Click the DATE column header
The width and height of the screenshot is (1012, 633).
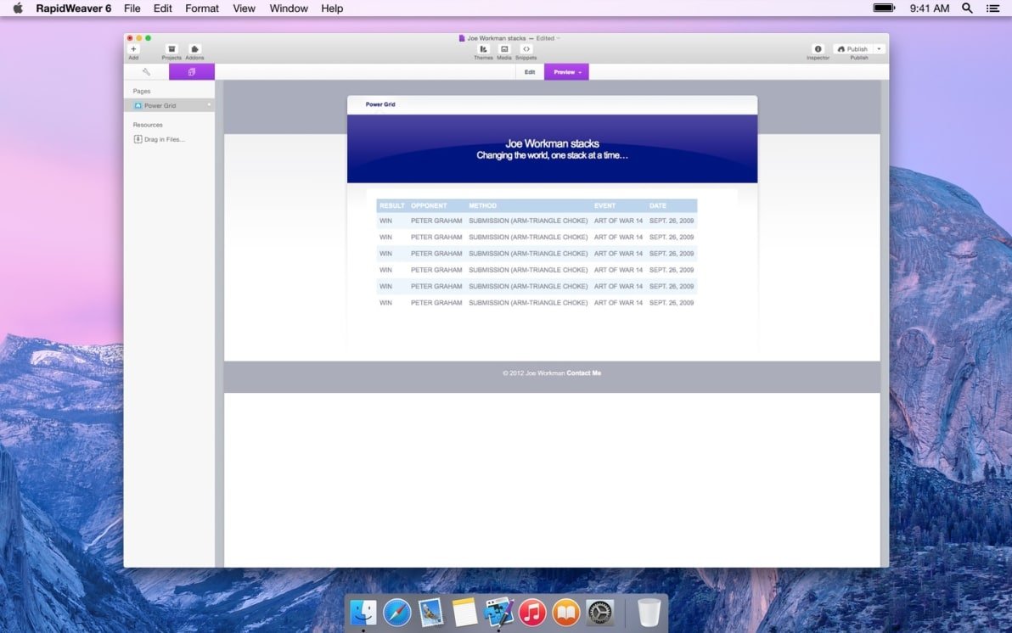(x=658, y=206)
